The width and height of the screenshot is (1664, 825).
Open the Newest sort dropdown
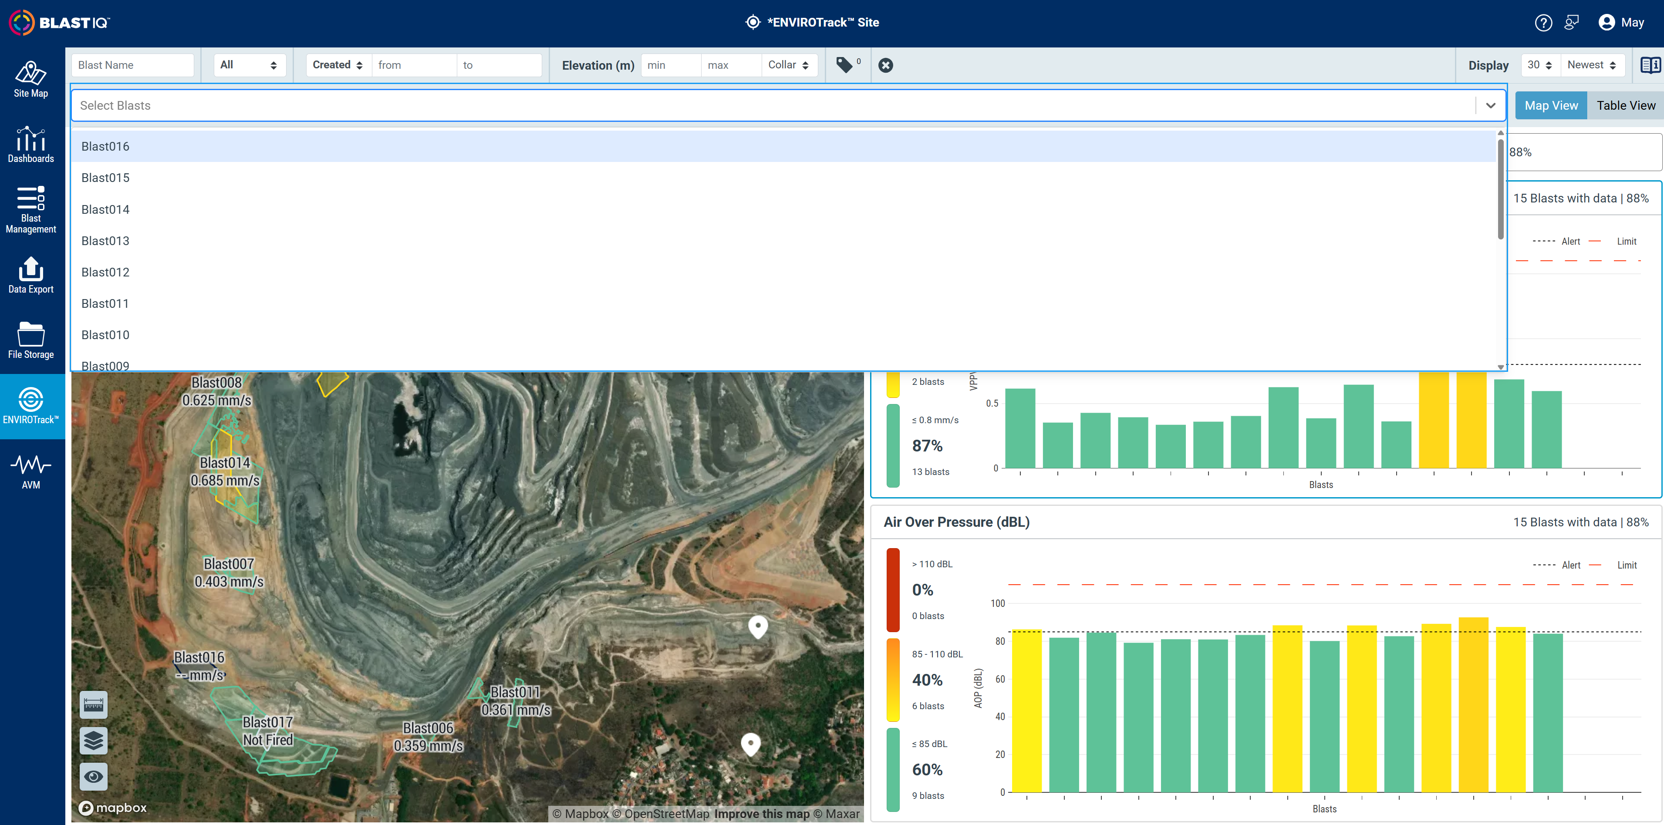pos(1592,65)
